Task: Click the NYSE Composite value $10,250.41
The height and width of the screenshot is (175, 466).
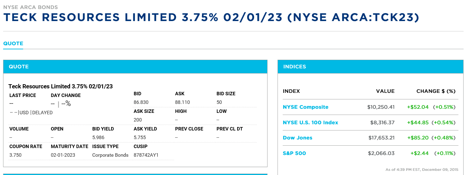Action: tap(381, 107)
